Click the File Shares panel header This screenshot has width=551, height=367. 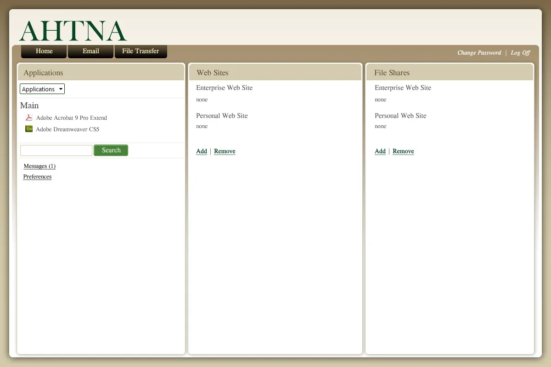click(450, 72)
